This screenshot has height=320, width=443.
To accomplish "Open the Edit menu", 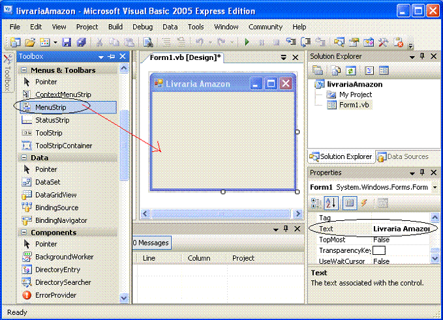I will point(36,27).
